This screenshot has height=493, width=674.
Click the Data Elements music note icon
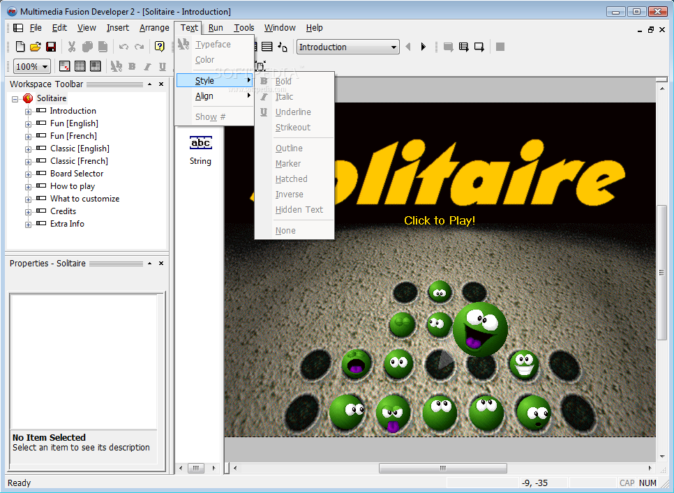point(283,47)
